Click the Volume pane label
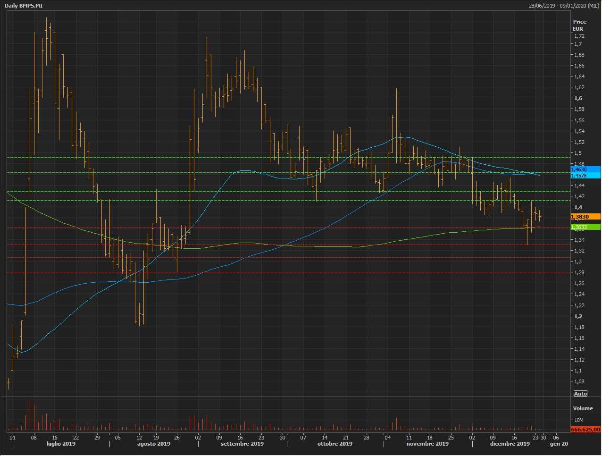 [x=583, y=408]
